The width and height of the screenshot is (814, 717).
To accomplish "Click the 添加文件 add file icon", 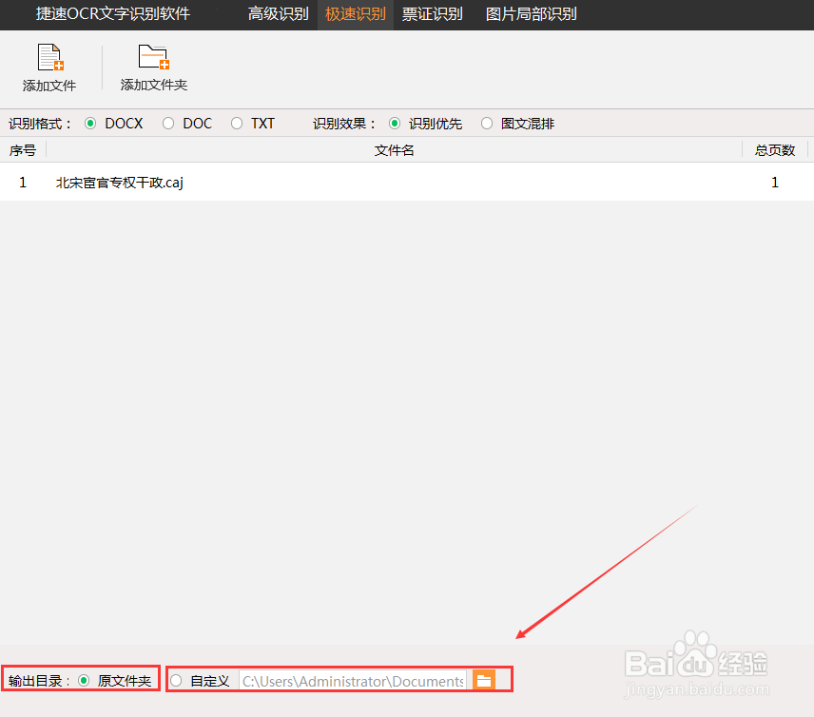I will point(48,67).
